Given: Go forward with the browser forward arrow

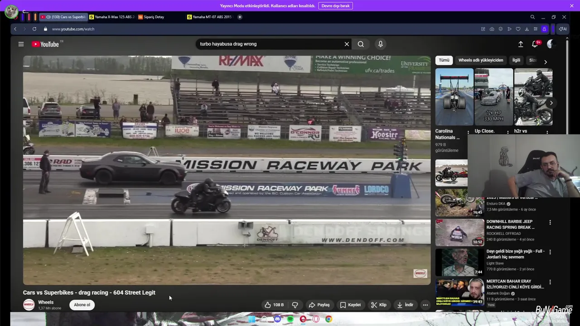Looking at the screenshot, I should (x=24, y=29).
